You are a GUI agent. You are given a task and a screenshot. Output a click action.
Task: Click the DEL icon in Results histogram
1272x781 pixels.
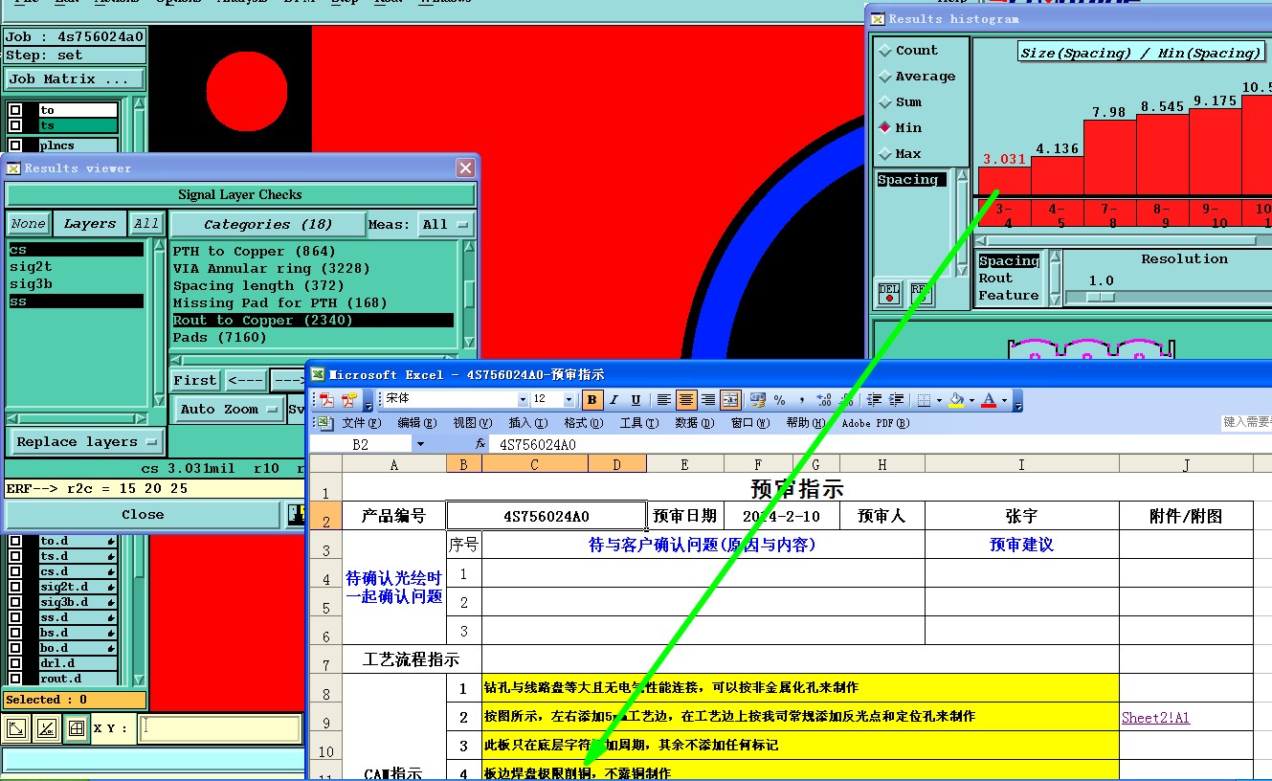pos(890,292)
